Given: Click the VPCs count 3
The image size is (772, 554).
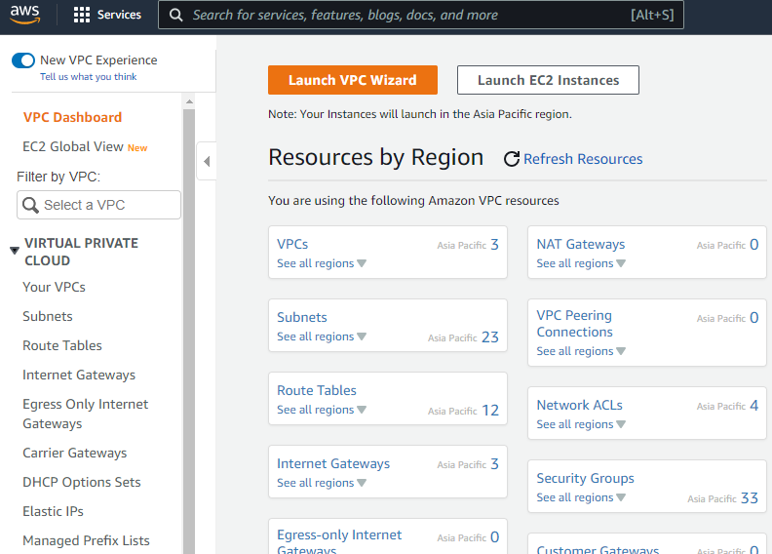Looking at the screenshot, I should point(494,244).
